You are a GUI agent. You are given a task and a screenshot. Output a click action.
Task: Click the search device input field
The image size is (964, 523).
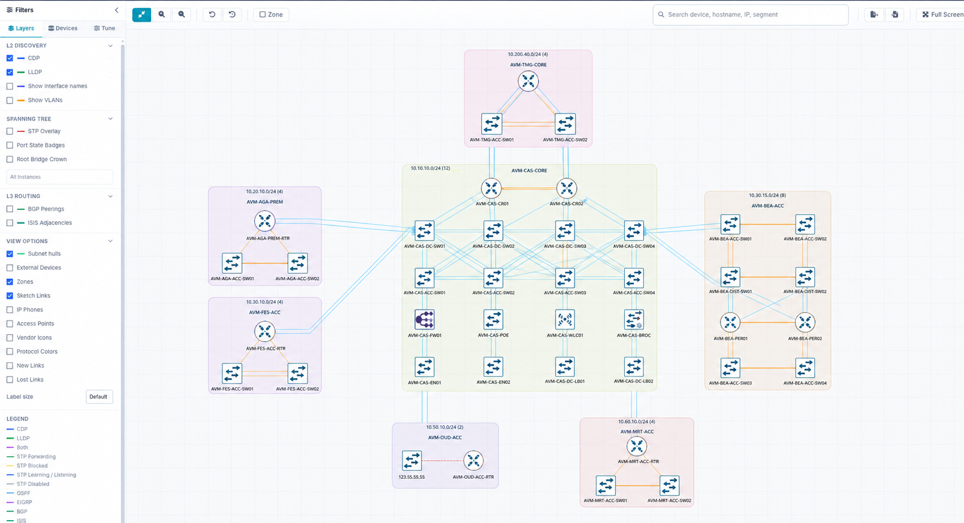(x=750, y=15)
